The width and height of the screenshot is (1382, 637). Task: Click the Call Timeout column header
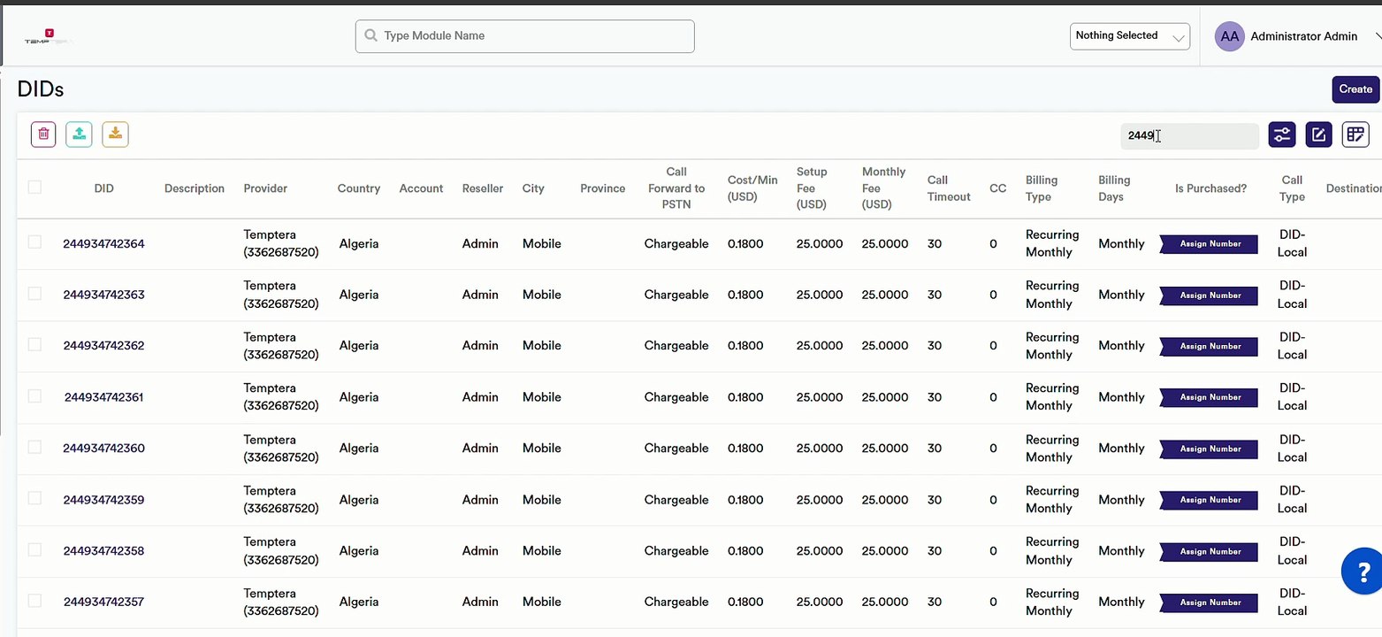tap(949, 188)
